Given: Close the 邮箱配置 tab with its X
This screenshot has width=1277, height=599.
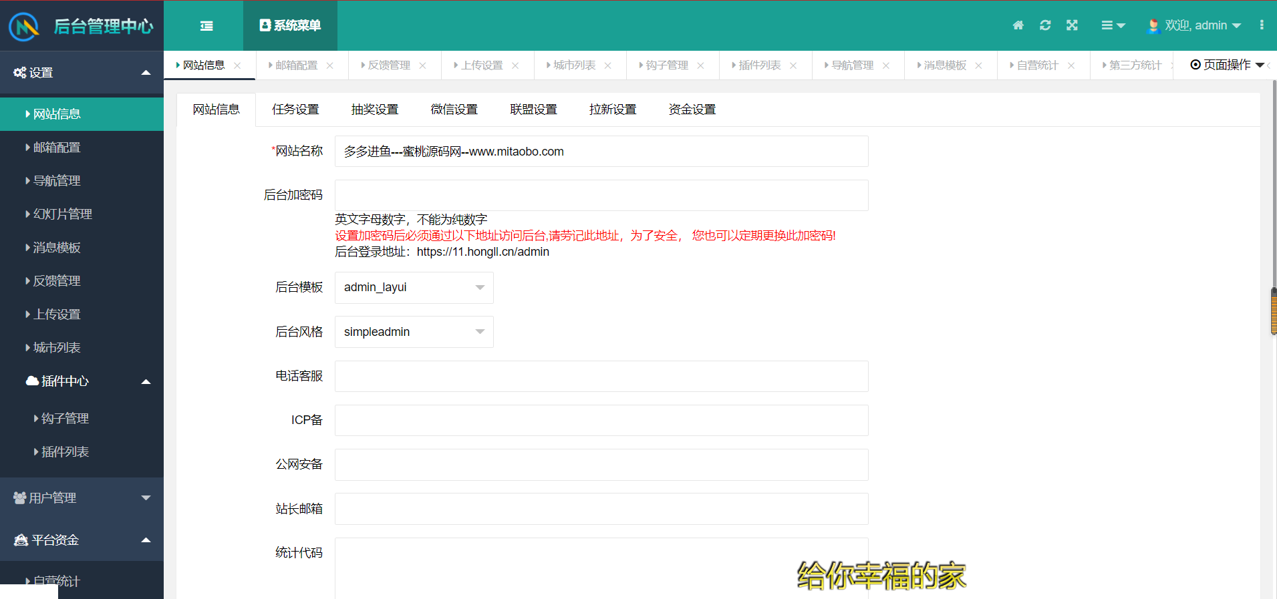Looking at the screenshot, I should 330,65.
